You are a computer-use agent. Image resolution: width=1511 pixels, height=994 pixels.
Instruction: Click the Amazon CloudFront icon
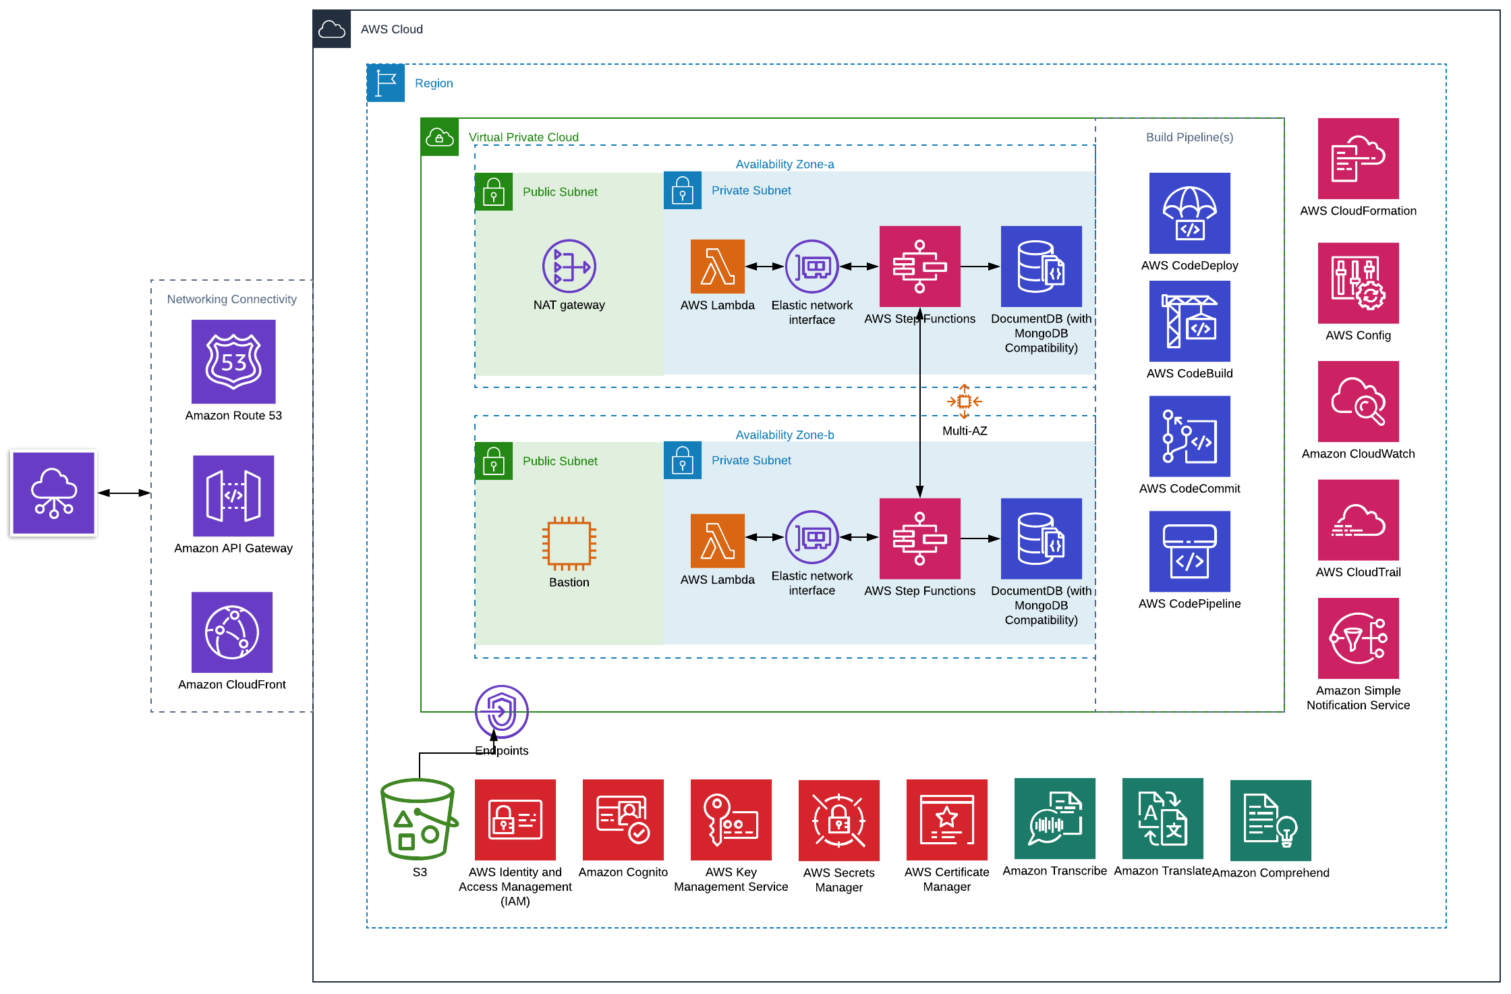pos(232,632)
